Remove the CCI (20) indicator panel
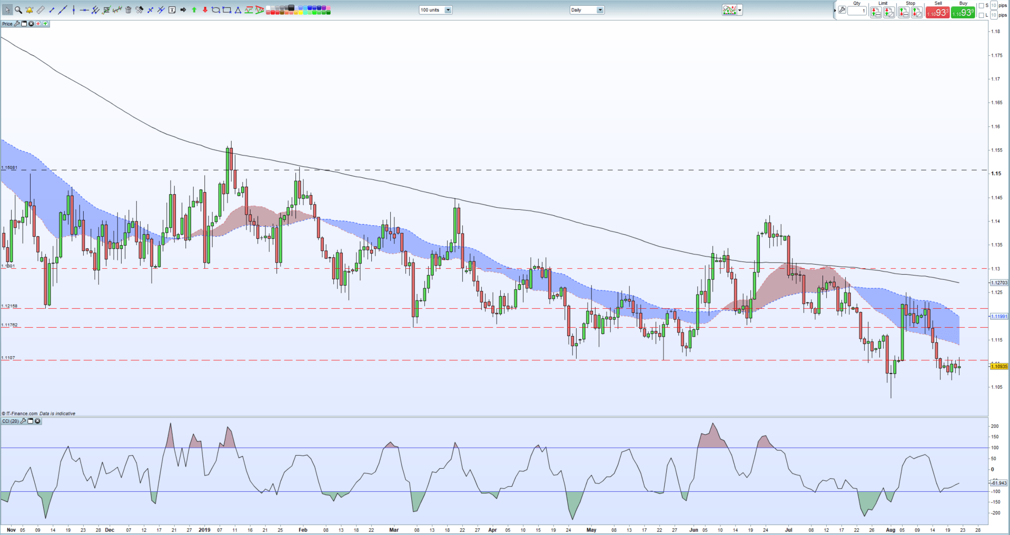The height and width of the screenshot is (535, 1010). 37,421
